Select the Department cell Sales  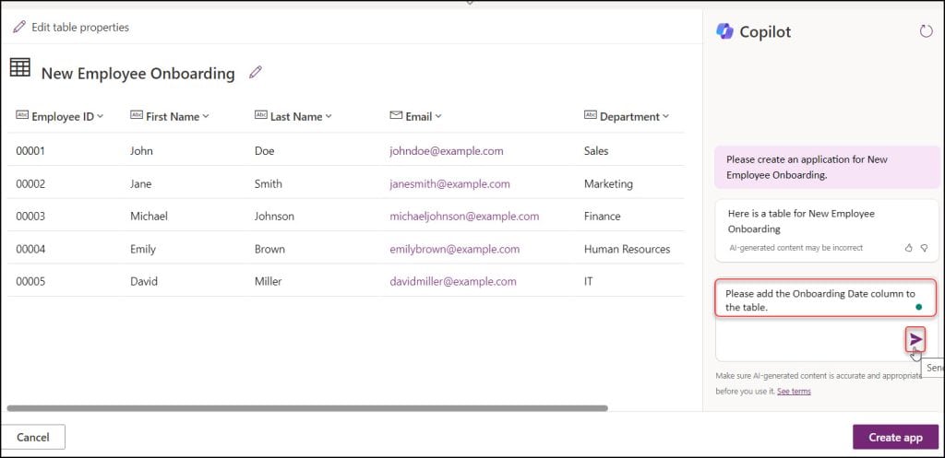pos(597,151)
